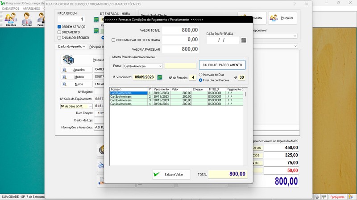Click the help question mark in order window
Screen dimensions: 357x200
coord(295,4)
